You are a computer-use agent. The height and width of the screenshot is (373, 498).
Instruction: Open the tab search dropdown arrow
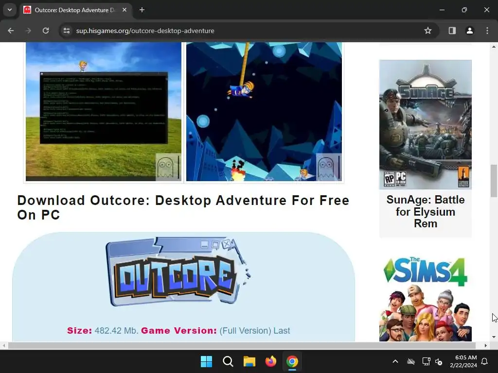pos(10,10)
